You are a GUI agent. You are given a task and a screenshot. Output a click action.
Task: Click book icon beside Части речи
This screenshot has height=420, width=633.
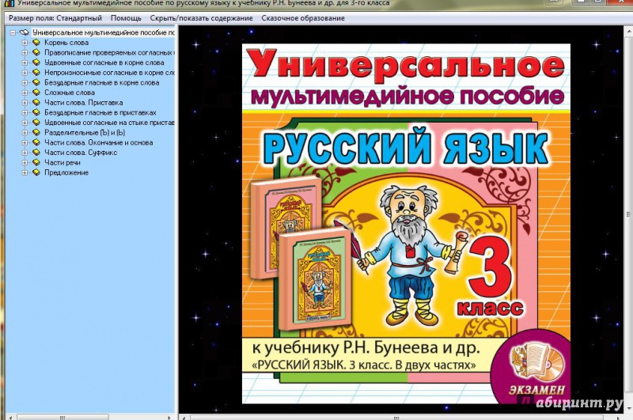point(36,163)
